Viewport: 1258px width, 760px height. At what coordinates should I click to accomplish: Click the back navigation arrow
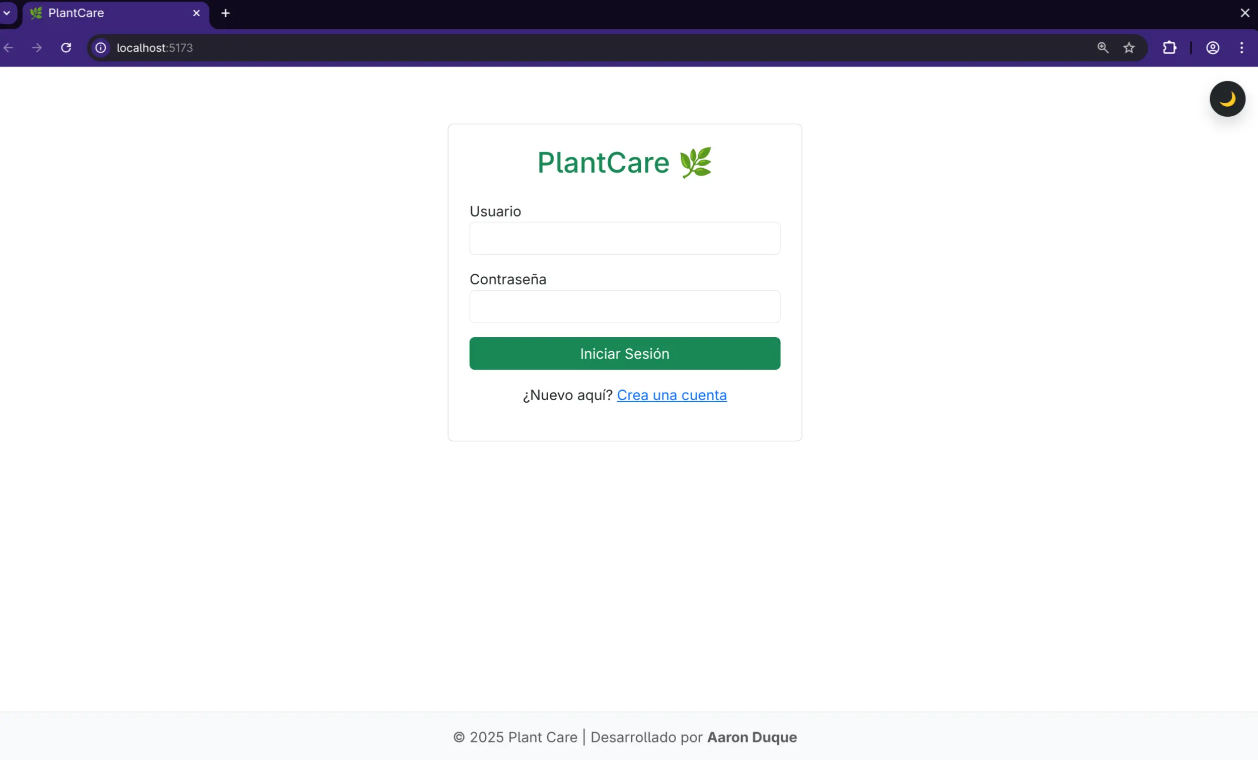tap(8, 47)
